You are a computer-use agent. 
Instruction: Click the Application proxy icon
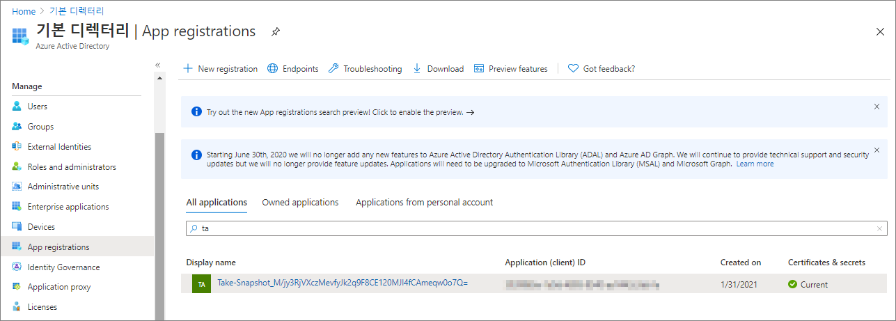click(17, 287)
